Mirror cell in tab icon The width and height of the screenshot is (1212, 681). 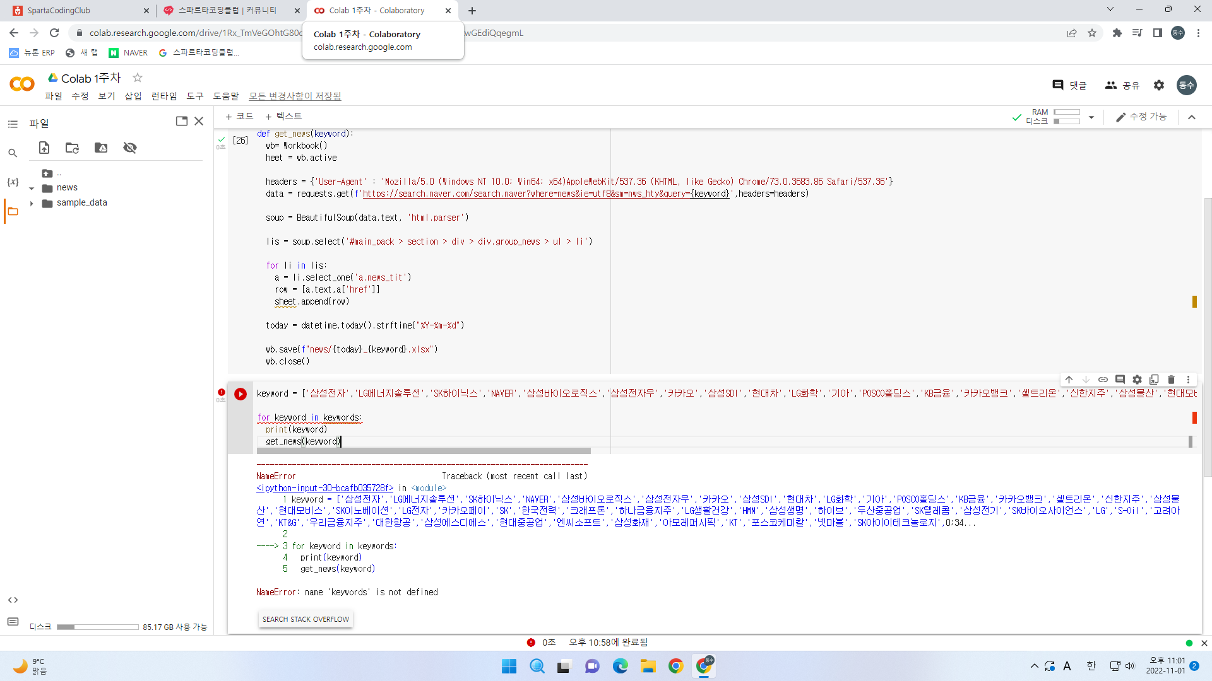(1154, 380)
